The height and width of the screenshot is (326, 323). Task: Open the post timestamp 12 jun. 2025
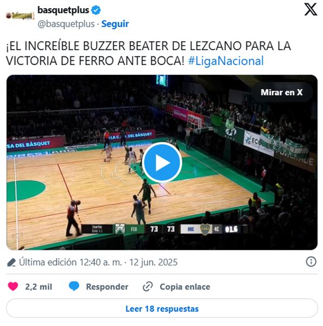[x=154, y=262]
